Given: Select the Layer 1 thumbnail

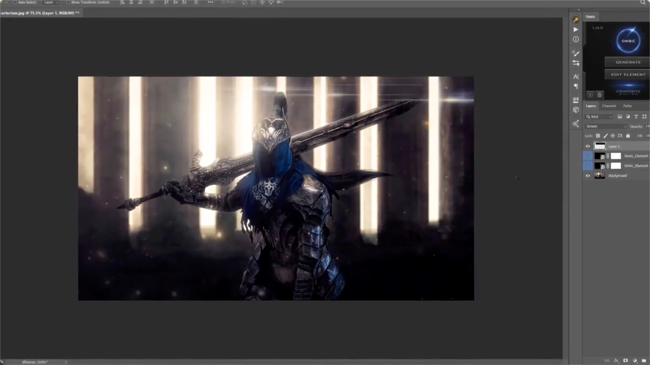Looking at the screenshot, I should coord(600,146).
